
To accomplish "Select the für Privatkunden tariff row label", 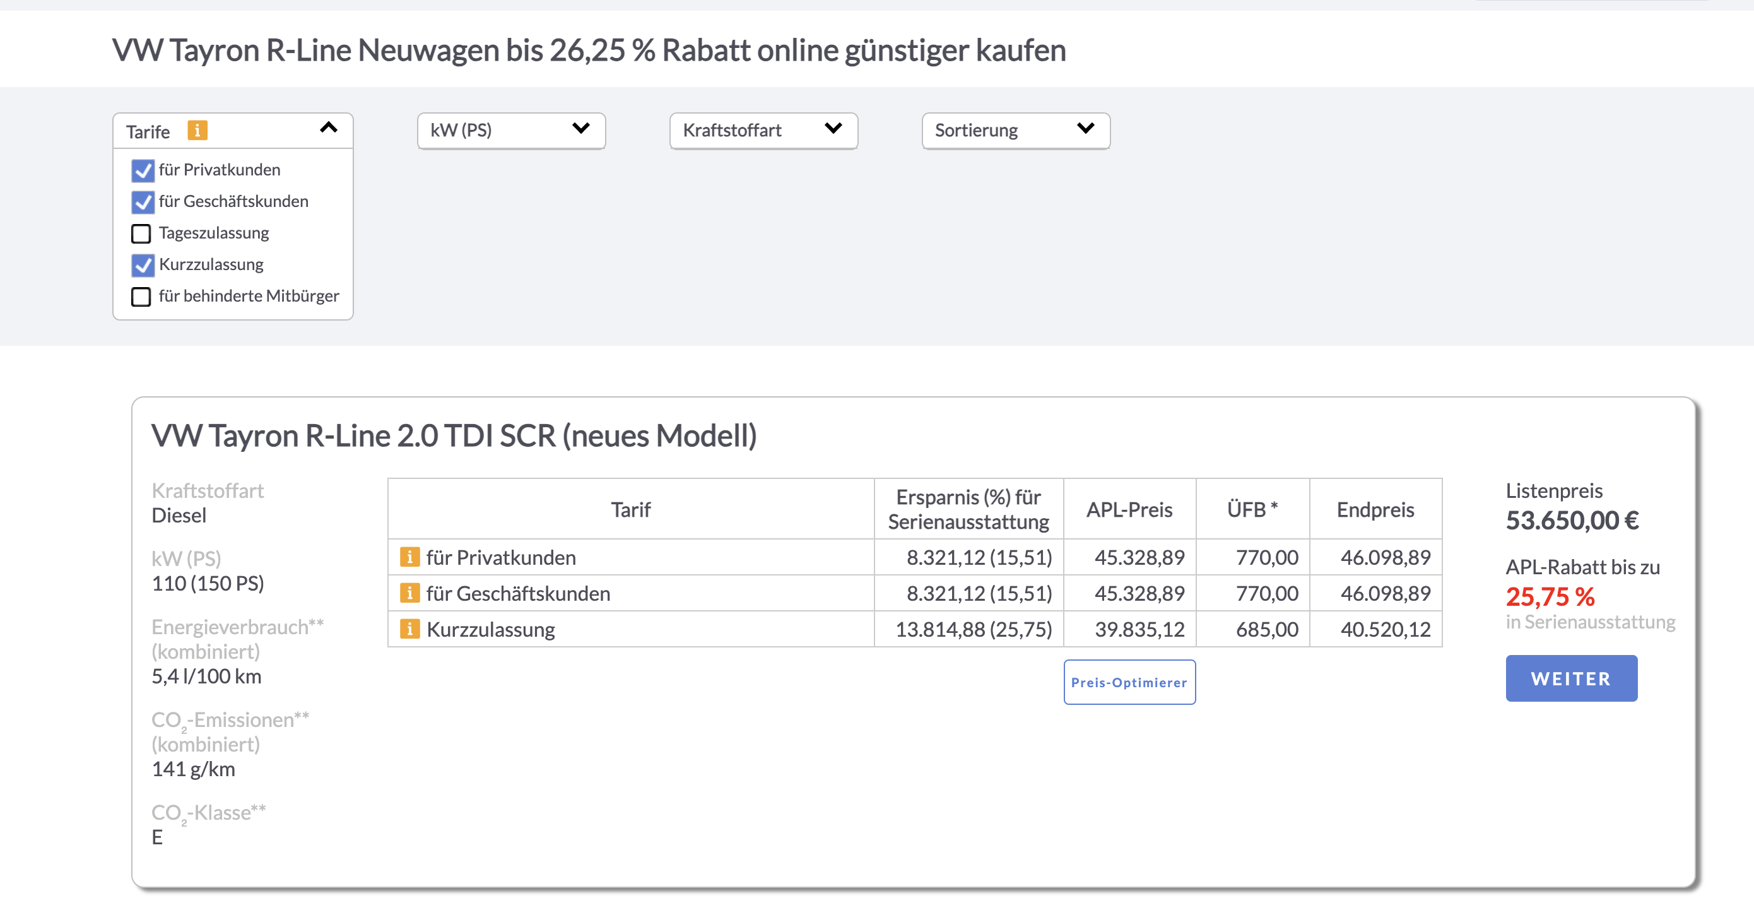I will point(501,558).
